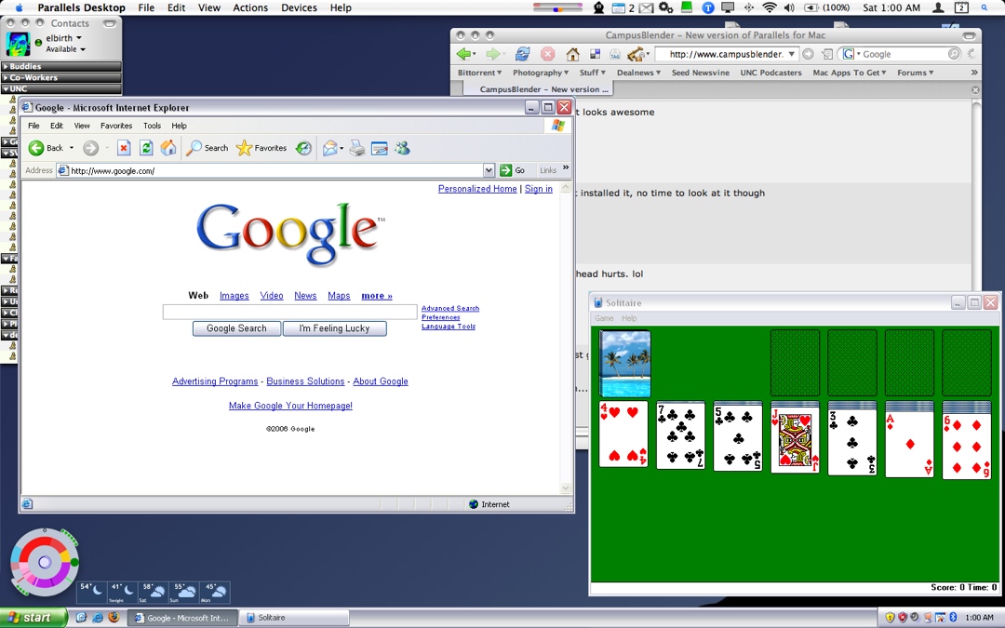
Task: Click the Wi-Fi icon in the Mac menu bar
Action: click(x=770, y=7)
